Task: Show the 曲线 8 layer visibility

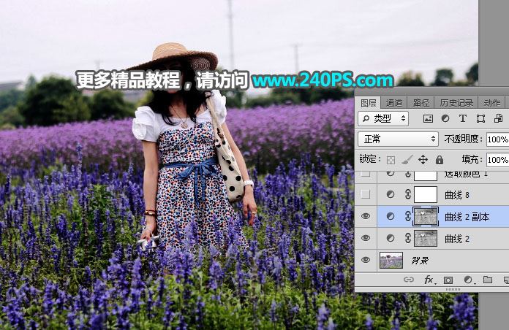Action: pyautogui.click(x=366, y=194)
